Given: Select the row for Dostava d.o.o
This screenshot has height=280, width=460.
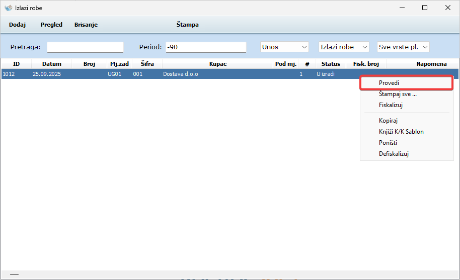Looking at the screenshot, I should [181, 74].
